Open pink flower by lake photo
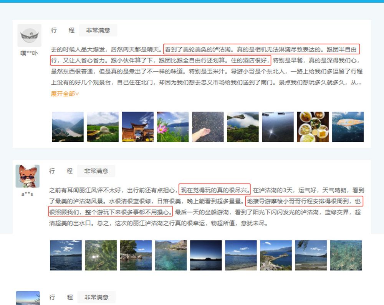Image resolution: width=384 pixels, height=305 pixels. point(173,127)
